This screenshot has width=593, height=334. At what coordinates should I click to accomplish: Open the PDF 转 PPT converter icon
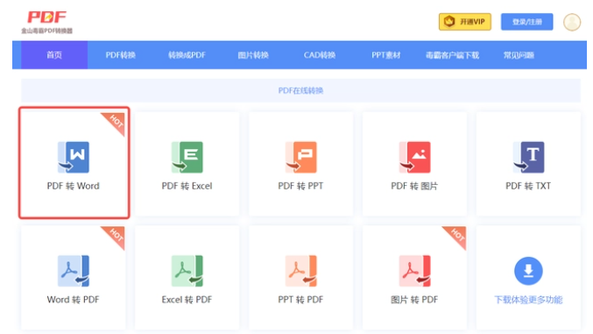click(x=301, y=157)
